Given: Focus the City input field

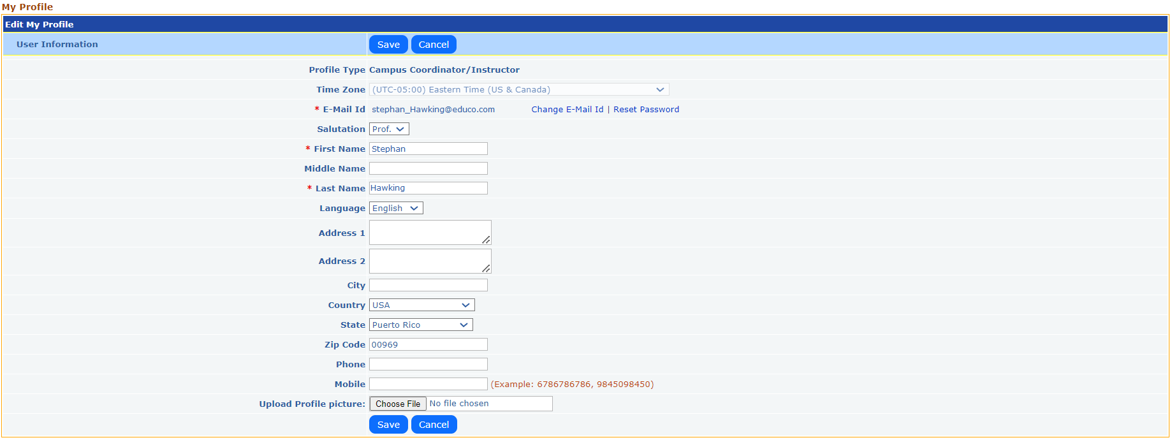Looking at the screenshot, I should tap(428, 286).
